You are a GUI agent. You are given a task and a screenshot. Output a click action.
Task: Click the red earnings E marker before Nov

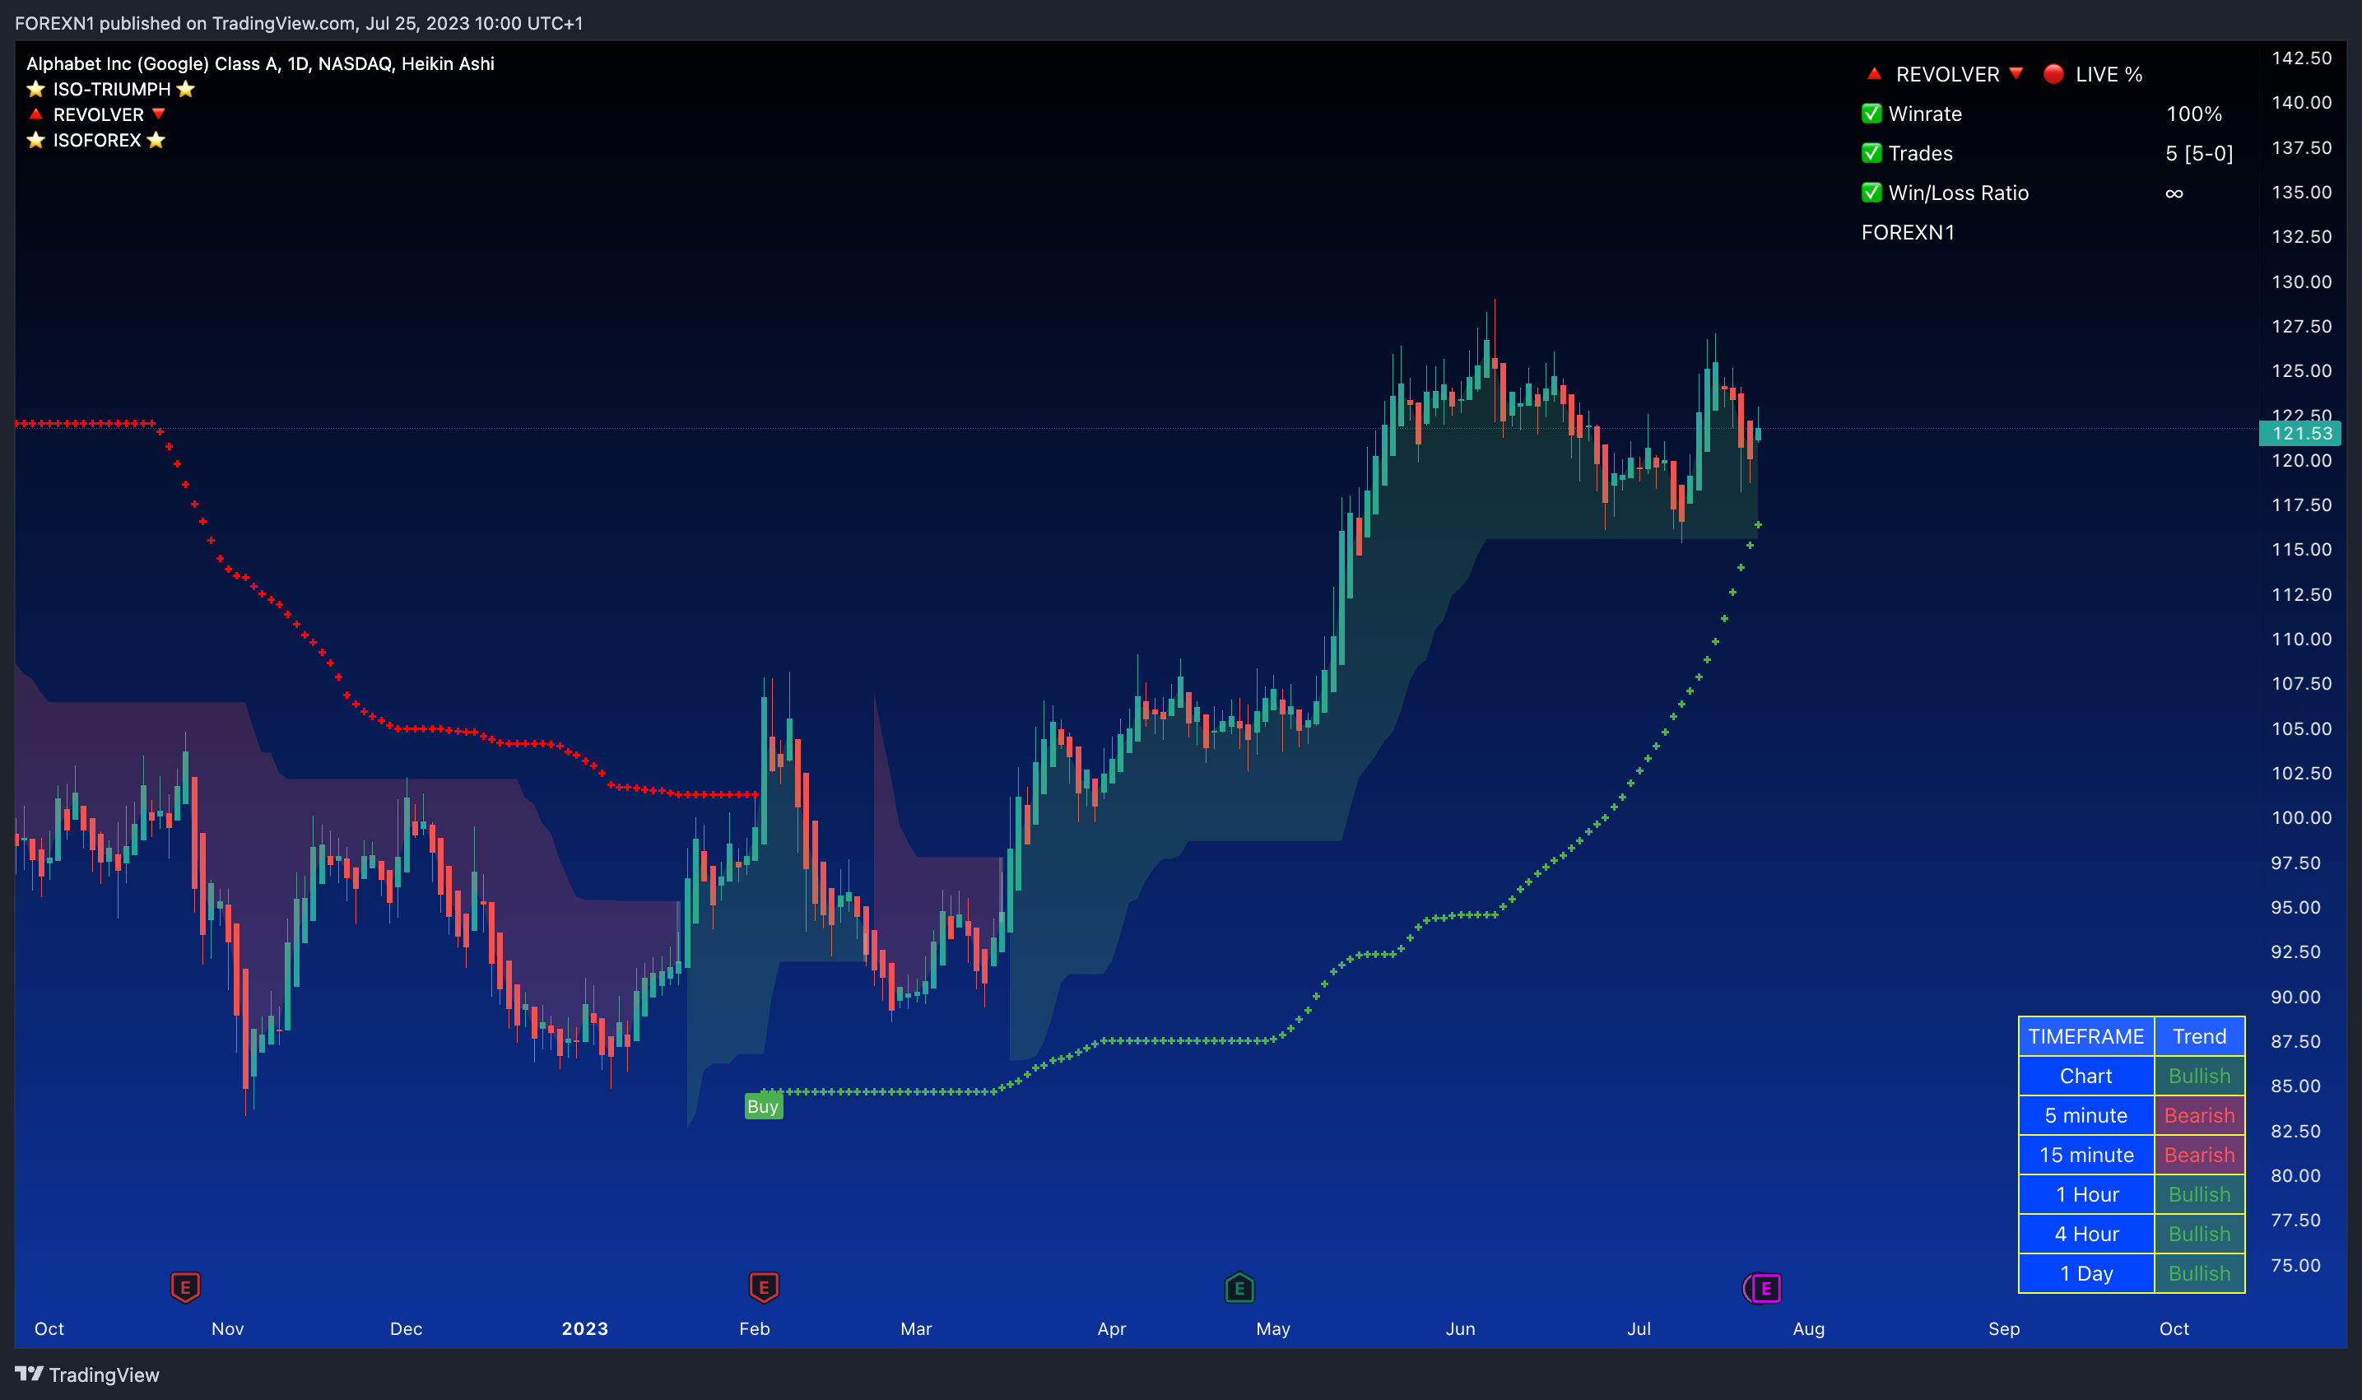pos(185,1286)
